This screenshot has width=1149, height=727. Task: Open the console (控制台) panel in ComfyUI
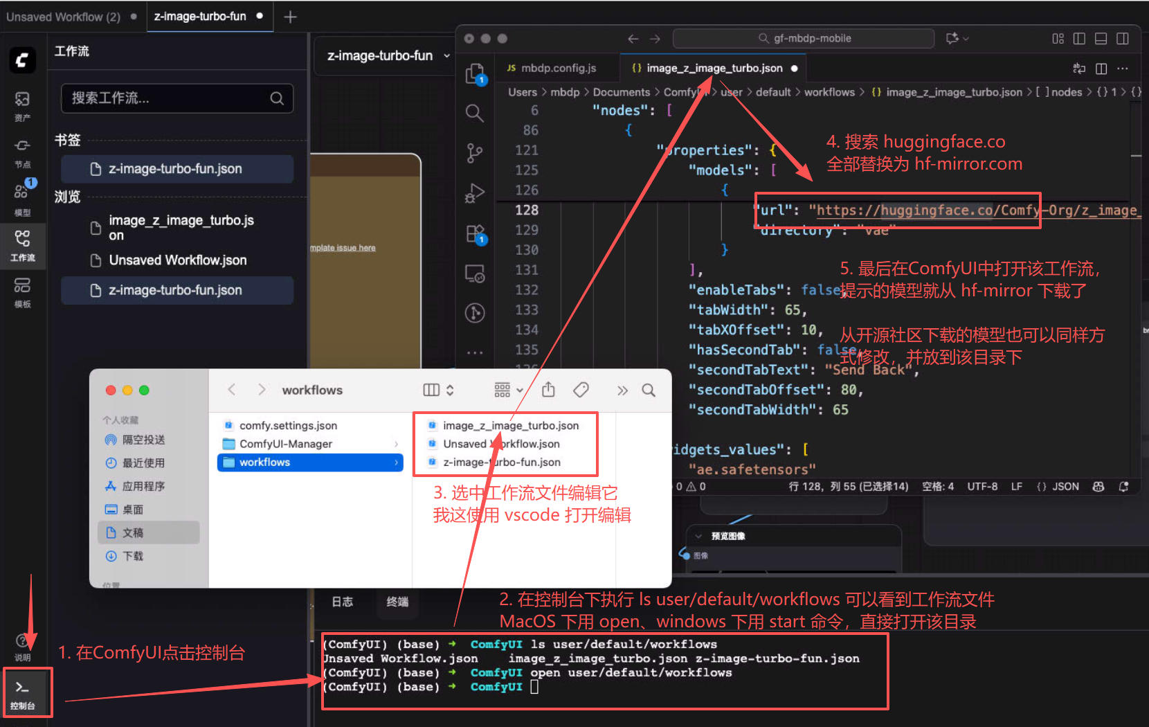tap(23, 692)
